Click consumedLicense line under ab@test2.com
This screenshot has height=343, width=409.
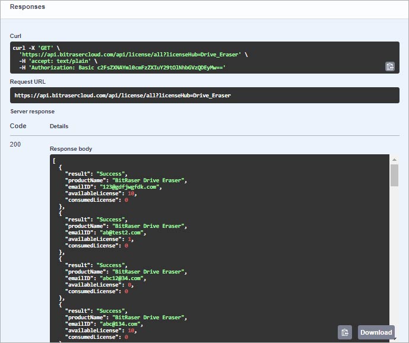97,246
